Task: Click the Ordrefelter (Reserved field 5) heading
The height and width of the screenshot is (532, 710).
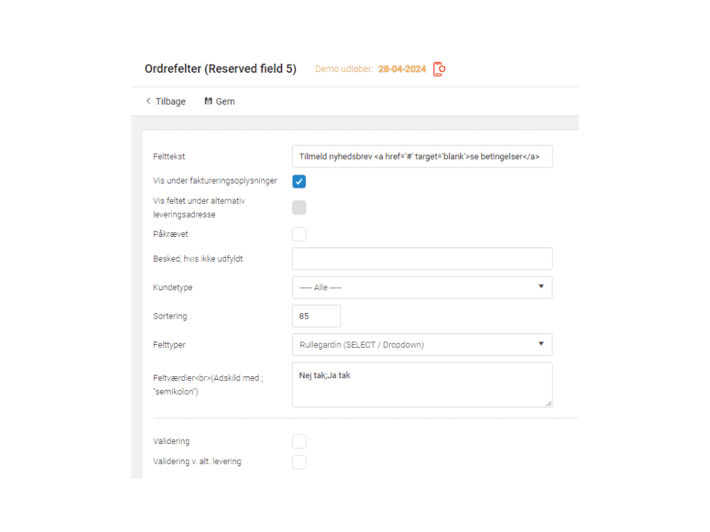Action: pyautogui.click(x=220, y=69)
